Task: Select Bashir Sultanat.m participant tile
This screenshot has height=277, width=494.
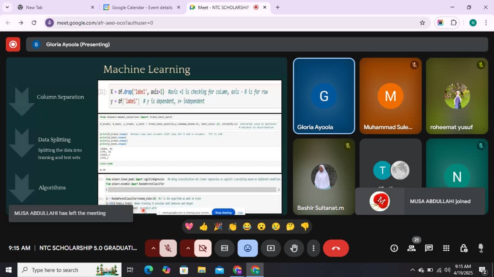Action: pyautogui.click(x=324, y=177)
